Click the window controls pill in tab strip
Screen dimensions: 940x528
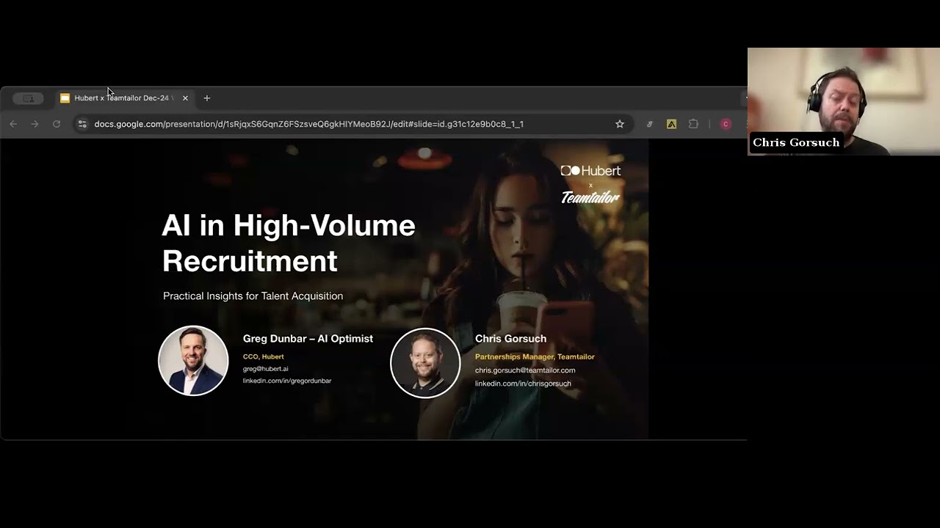click(28, 98)
